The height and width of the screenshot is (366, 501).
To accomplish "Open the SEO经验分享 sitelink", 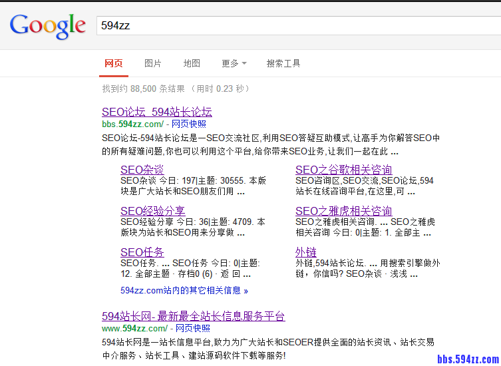I will tap(152, 211).
